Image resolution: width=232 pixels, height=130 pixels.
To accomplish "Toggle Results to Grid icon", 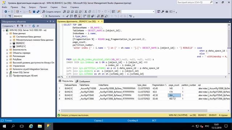I will [x=102, y=16].
